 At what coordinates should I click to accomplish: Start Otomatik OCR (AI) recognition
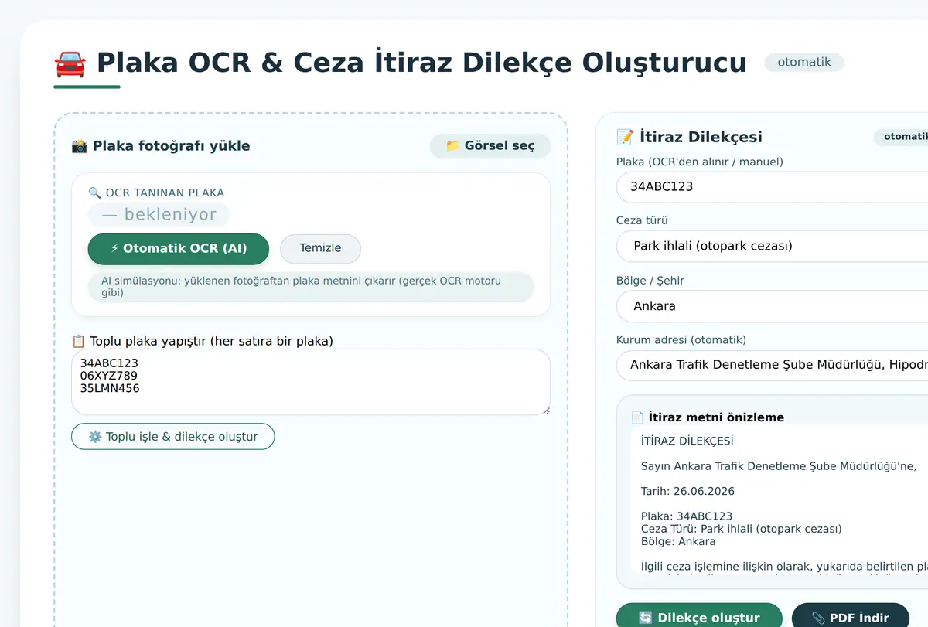(179, 249)
